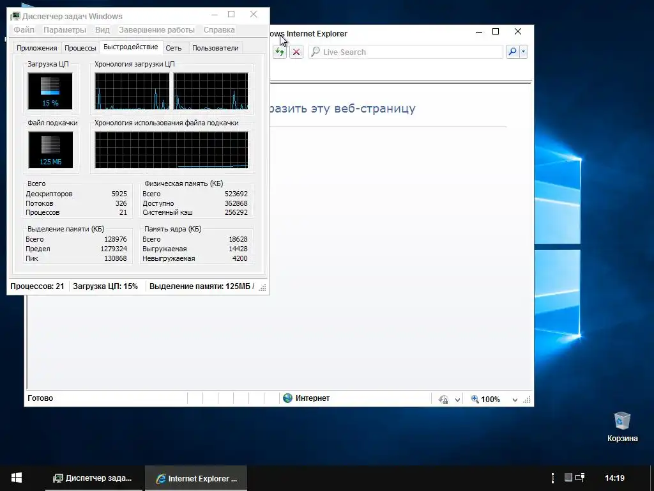The image size is (654, 491).
Task: Click commit charge Всего value 128976
Action: [x=115, y=239]
